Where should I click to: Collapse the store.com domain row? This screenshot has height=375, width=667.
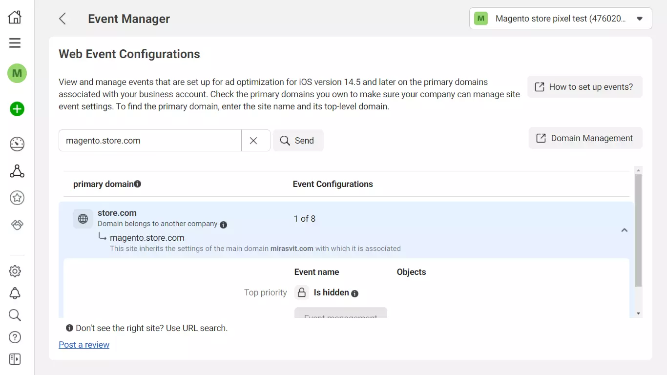coord(624,230)
